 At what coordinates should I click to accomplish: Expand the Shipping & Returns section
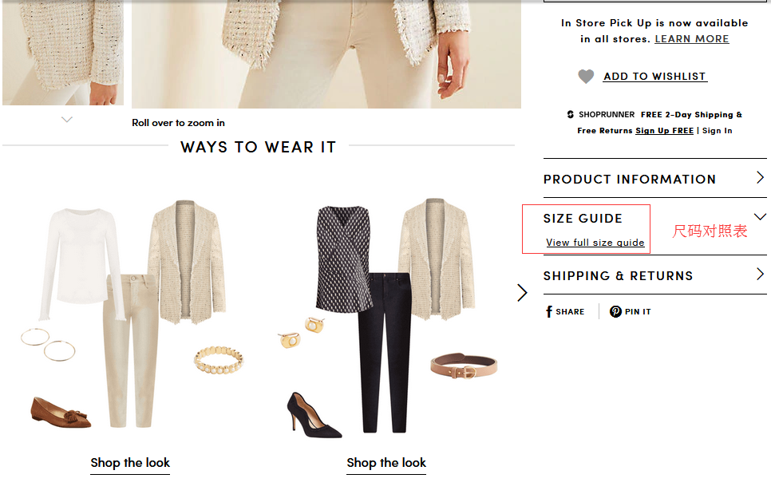(760, 275)
